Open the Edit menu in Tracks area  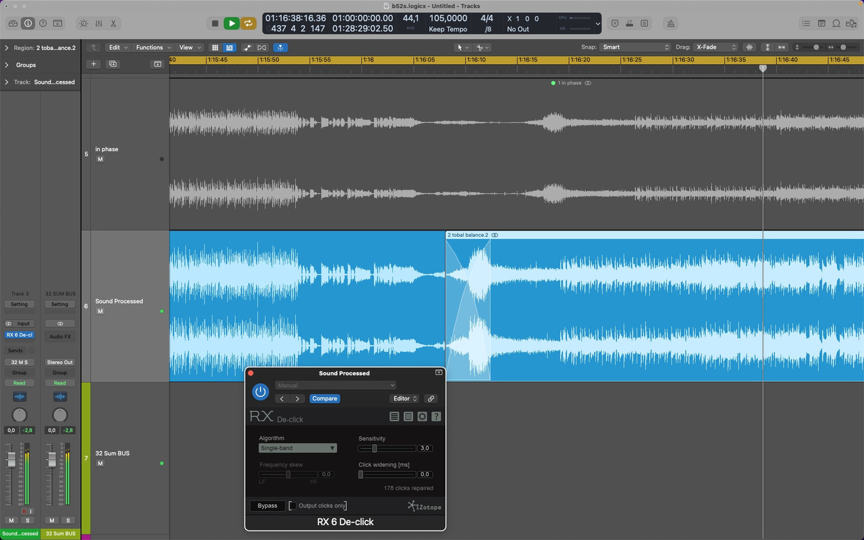click(x=118, y=47)
